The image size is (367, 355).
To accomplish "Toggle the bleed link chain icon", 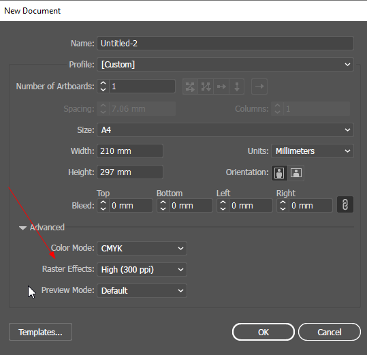I will [345, 204].
